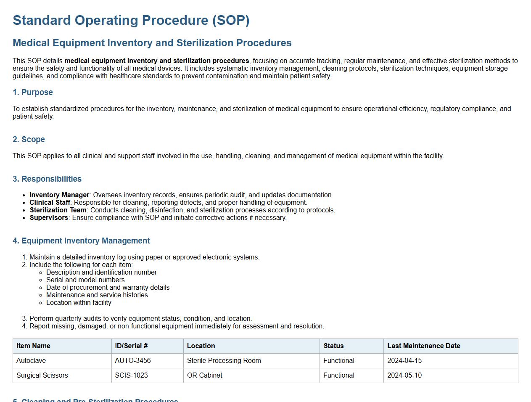Click the 'Supervisors' bullet label

click(x=49, y=218)
